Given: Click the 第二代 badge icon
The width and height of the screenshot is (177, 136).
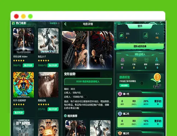Looking at the screenshot, I should [120, 114].
